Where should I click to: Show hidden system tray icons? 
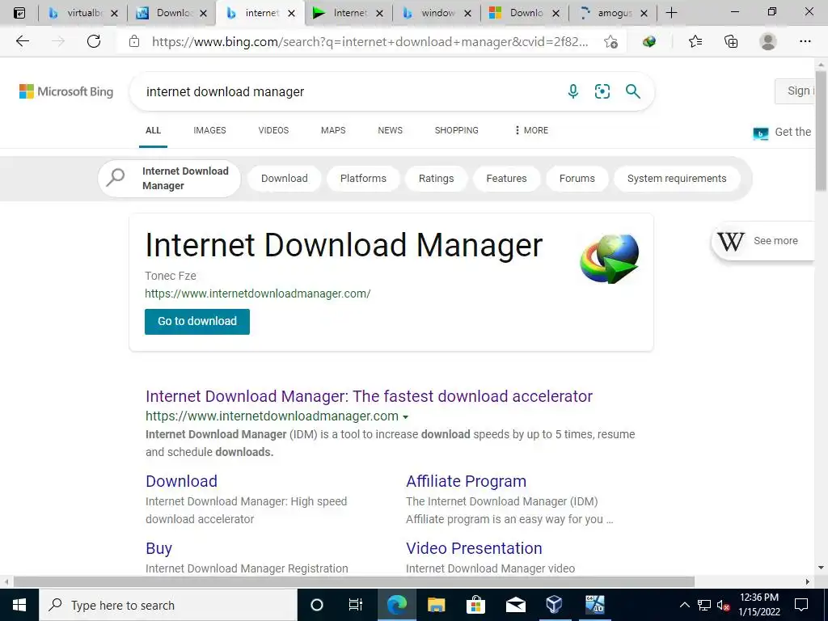pyautogui.click(x=684, y=605)
